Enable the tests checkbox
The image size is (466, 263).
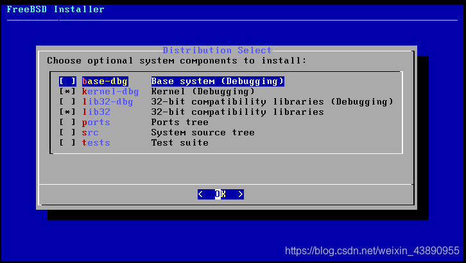pyautogui.click(x=67, y=142)
